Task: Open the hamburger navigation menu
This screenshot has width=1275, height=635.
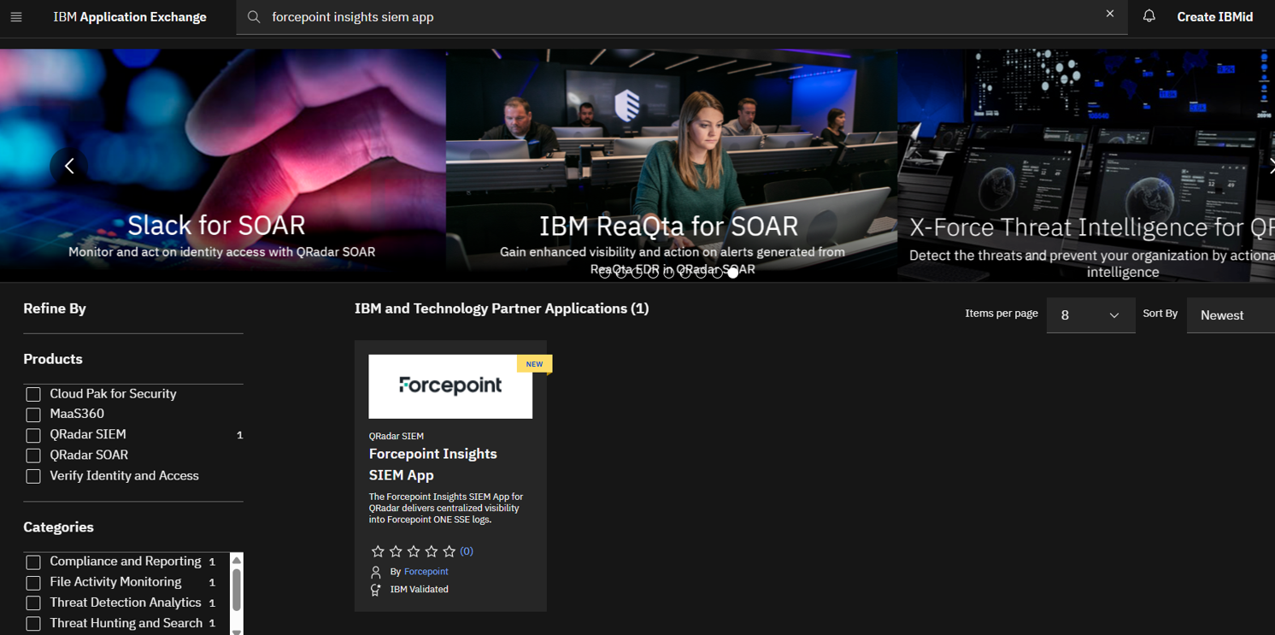Action: 16,17
